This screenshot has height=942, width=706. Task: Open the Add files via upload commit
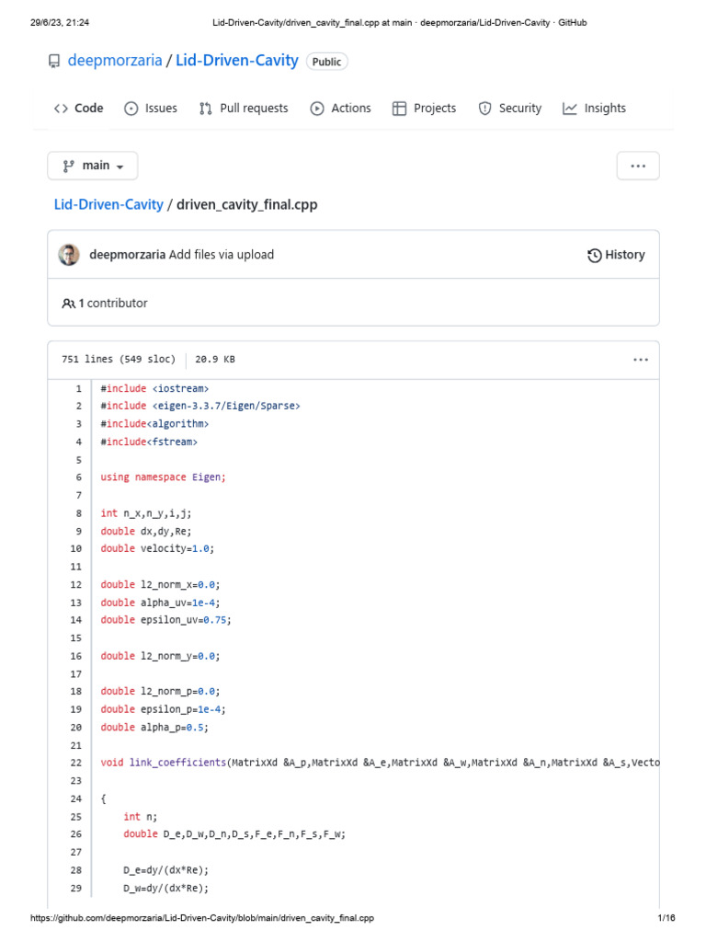(222, 255)
